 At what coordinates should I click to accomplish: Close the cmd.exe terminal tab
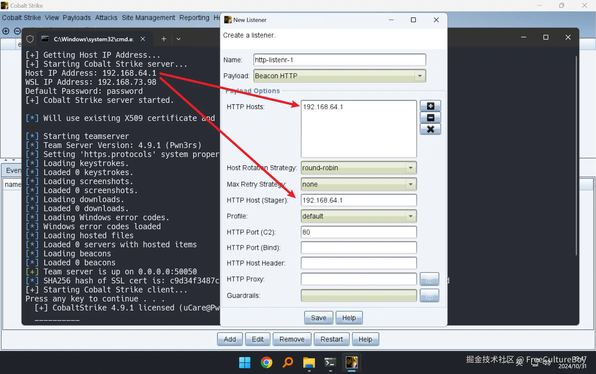tap(143, 39)
